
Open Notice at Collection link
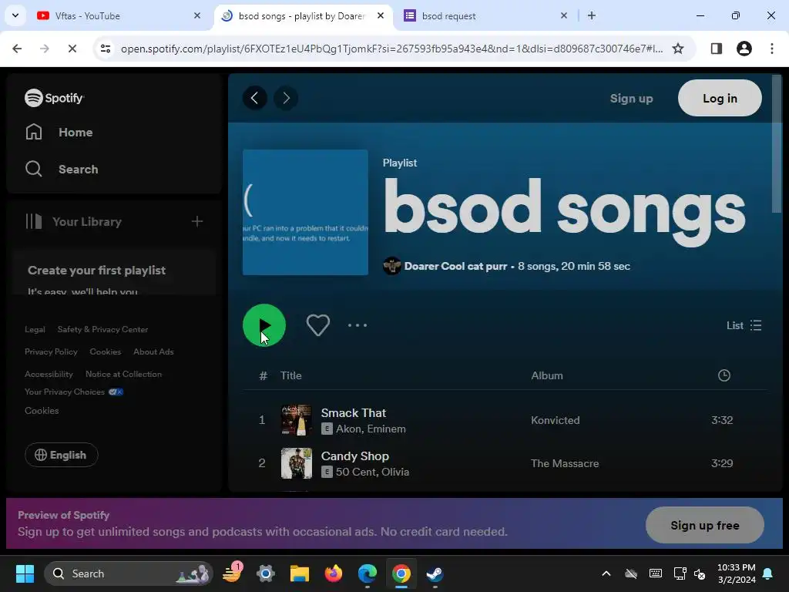(x=124, y=374)
